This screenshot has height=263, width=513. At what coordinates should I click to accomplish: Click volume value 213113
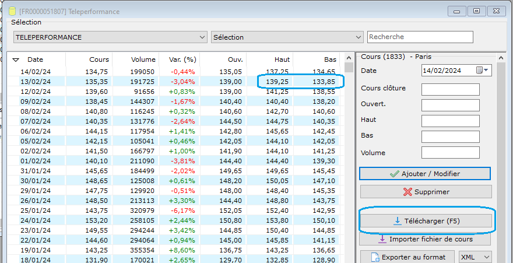(143, 201)
